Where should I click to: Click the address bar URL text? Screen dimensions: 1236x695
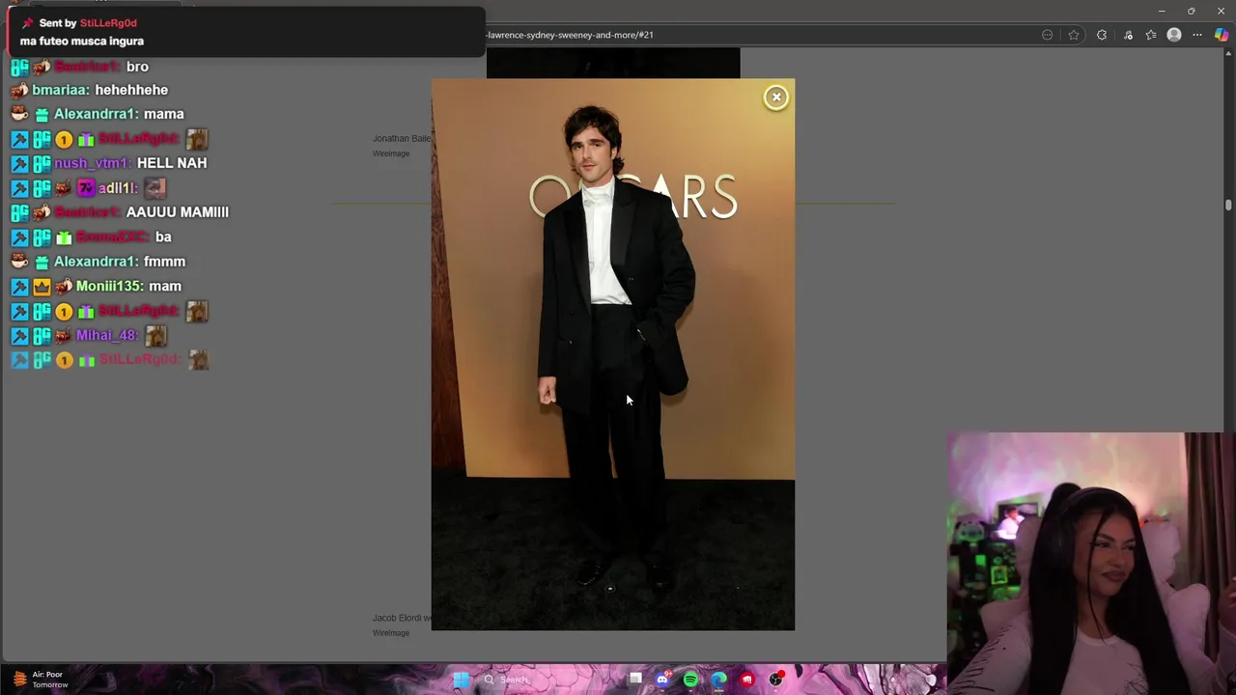tap(571, 35)
